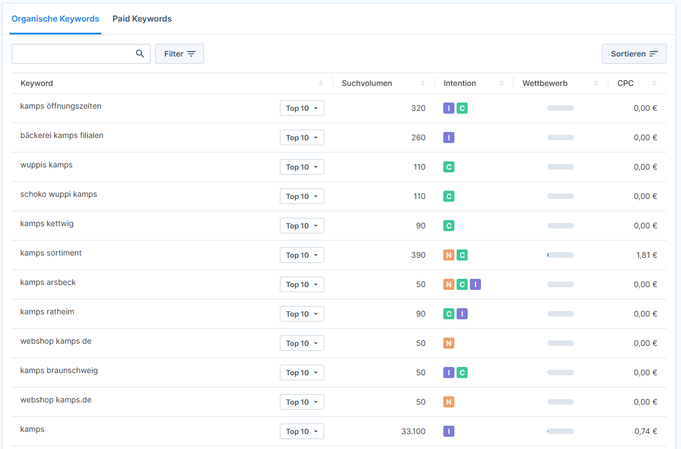Image resolution: width=681 pixels, height=449 pixels.
Task: Open Top 10 dropdown for bäckerei kamps filialen
Action: (x=302, y=137)
